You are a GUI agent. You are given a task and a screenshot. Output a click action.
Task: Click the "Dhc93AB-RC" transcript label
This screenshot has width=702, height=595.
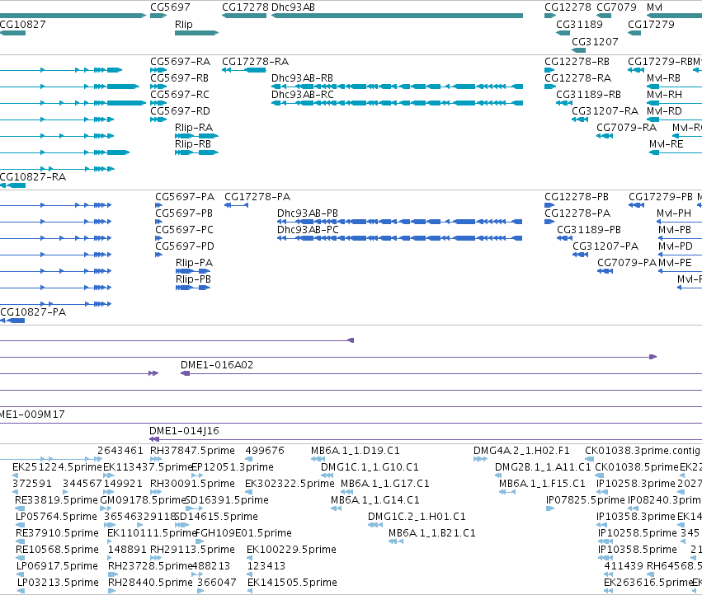coord(303,95)
